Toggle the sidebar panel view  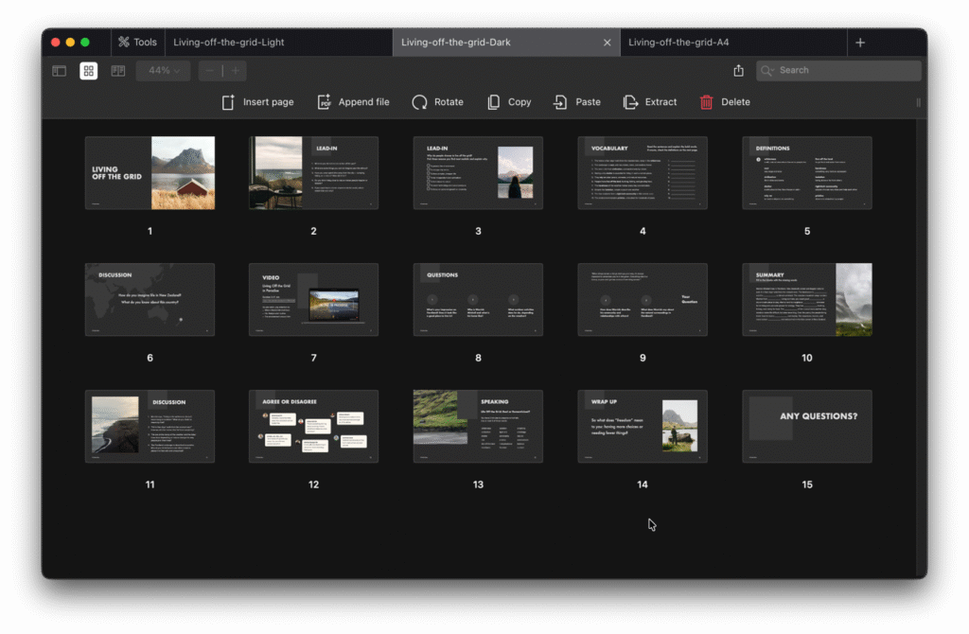point(59,71)
